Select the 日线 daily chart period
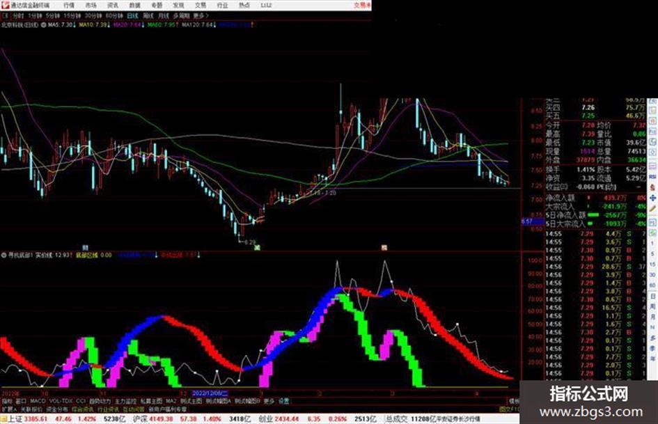Screen dimensions: 658x424 [132, 16]
